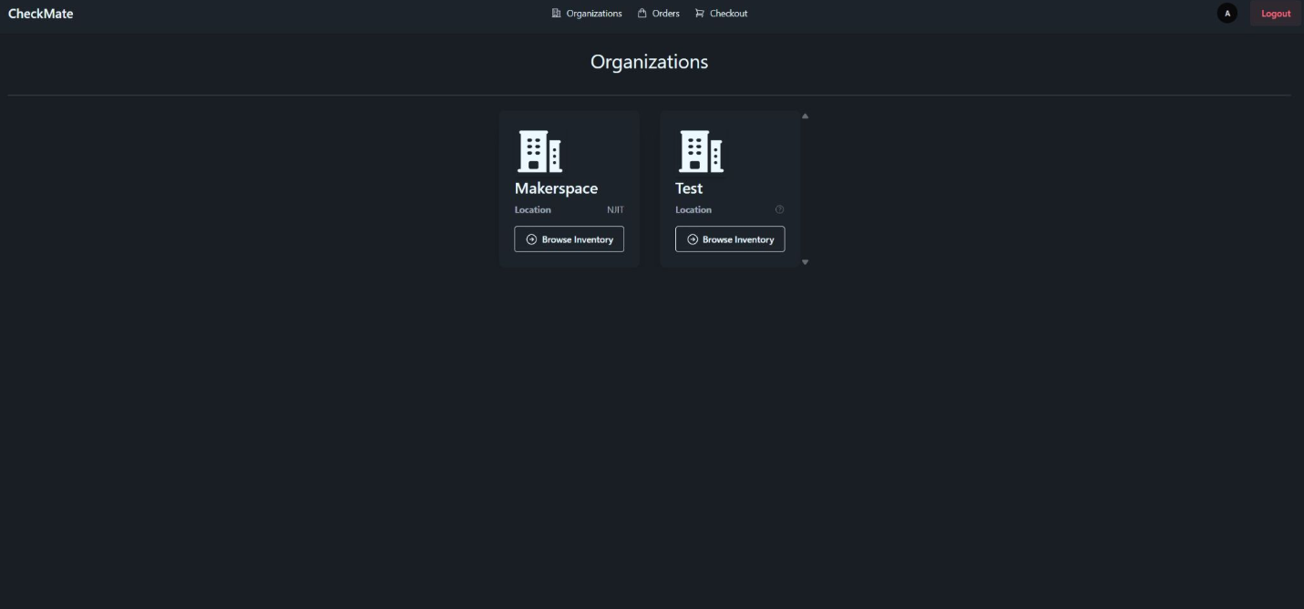Image resolution: width=1304 pixels, height=609 pixels.
Task: Click the NJIT location value
Action: [615, 209]
